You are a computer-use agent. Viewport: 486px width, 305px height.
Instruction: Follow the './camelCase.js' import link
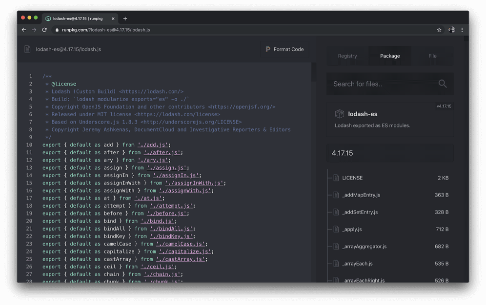[181, 244]
